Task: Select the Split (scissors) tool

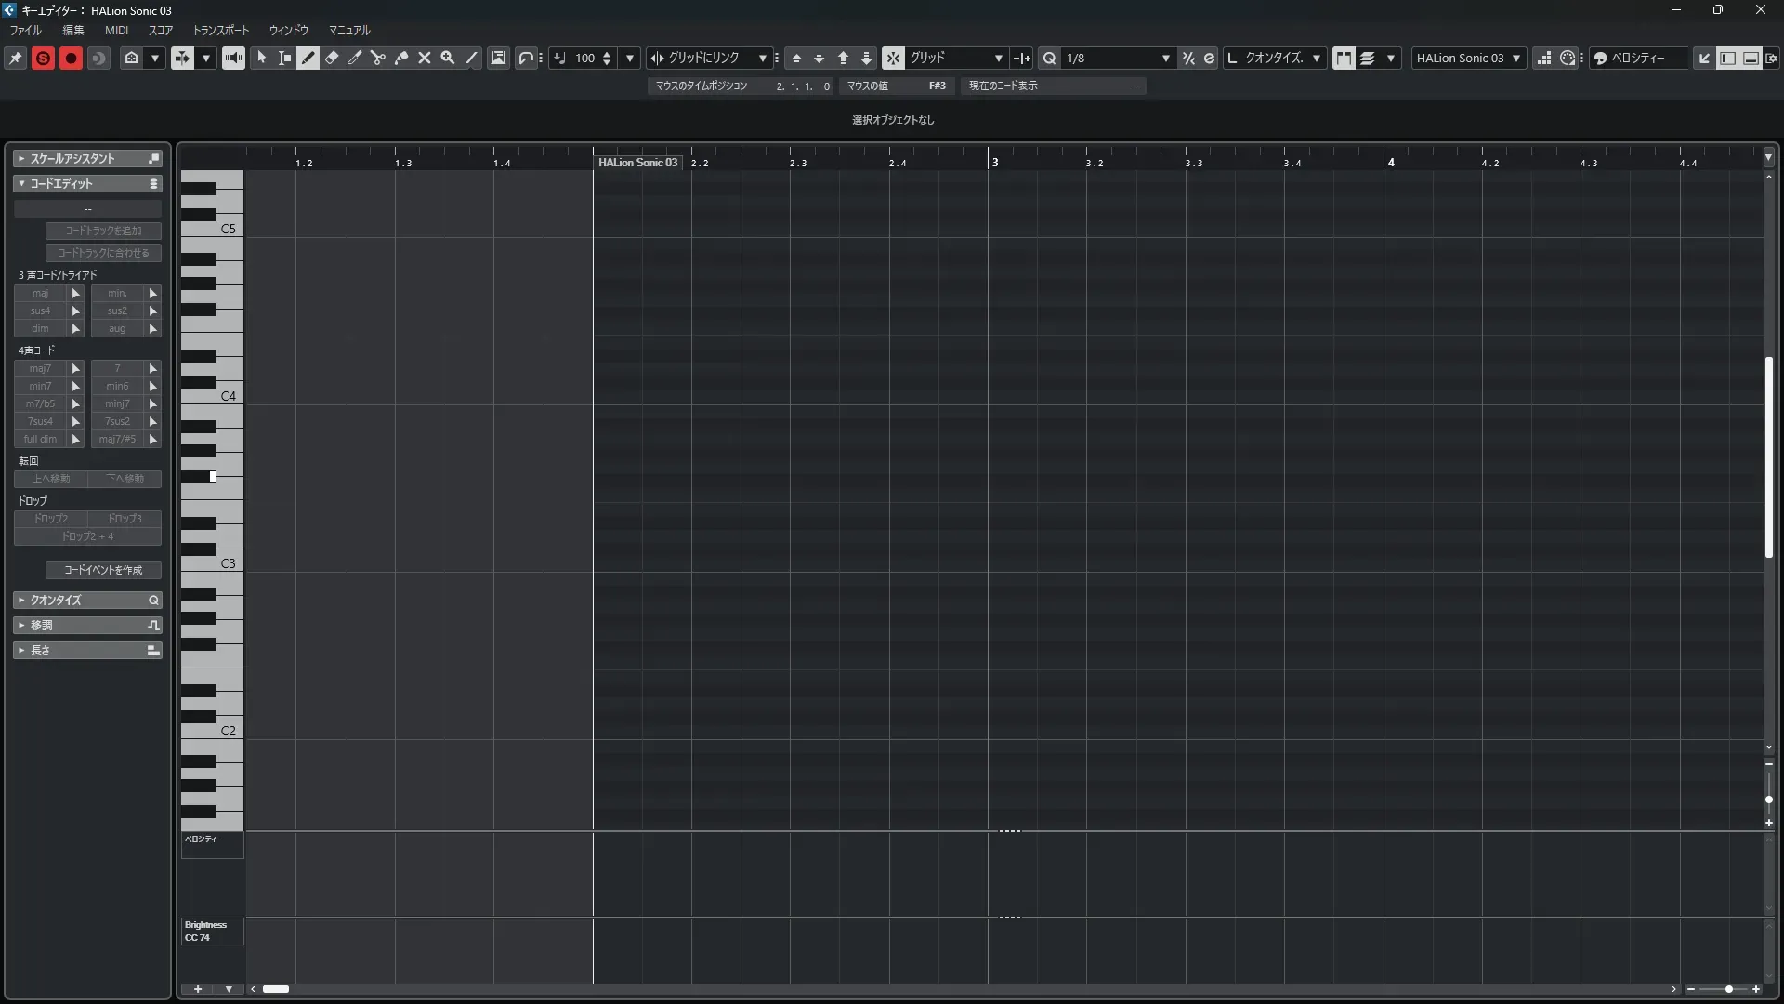Action: point(377,58)
